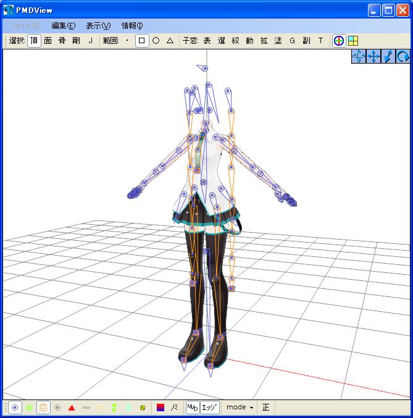Viewport: 413px width, 418px height.
Task: Click the red-blue gradient color square
Action: pyautogui.click(x=161, y=408)
